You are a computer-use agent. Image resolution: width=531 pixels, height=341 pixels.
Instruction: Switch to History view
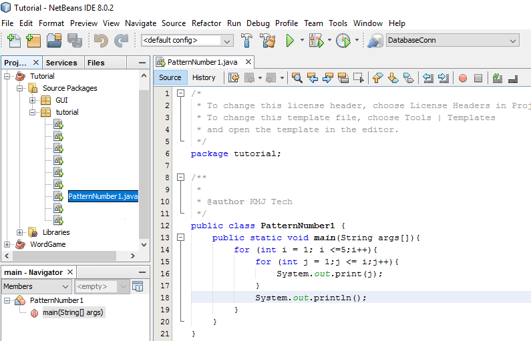tap(204, 78)
